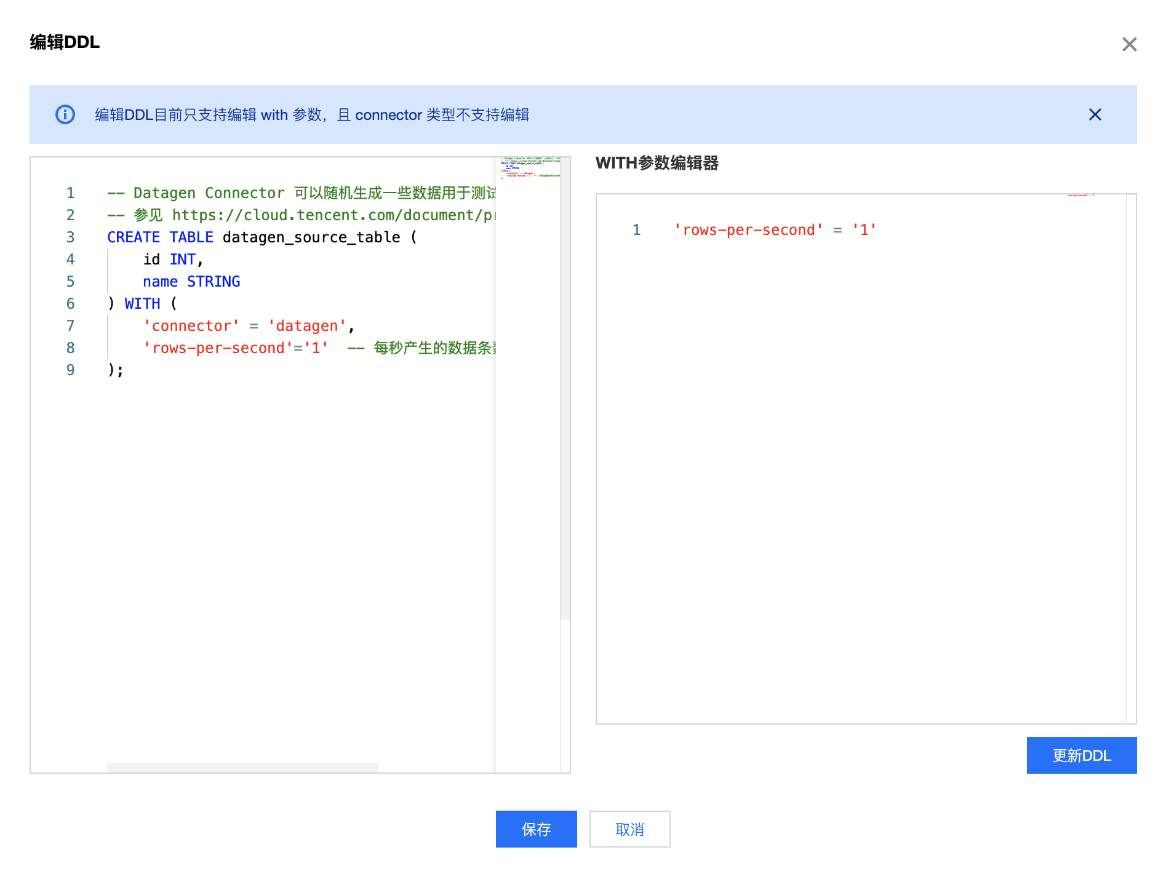The height and width of the screenshot is (874, 1166).
Task: Click the 'name STRING' line
Action: (x=191, y=282)
